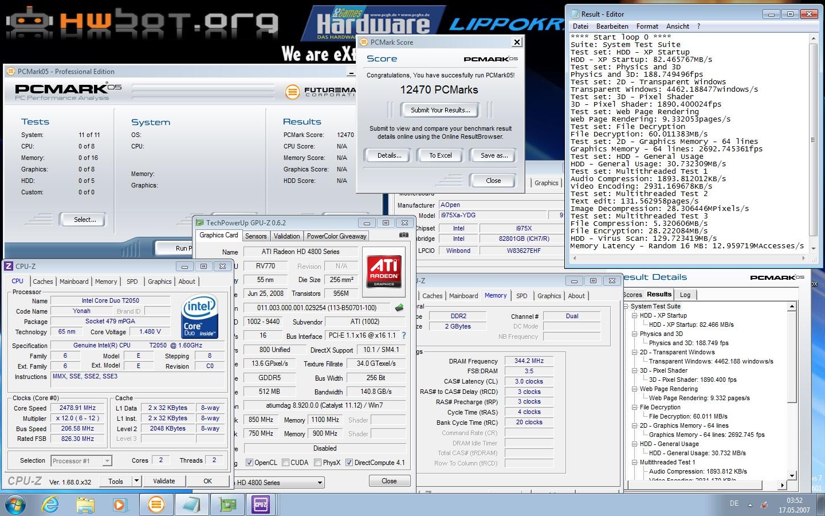This screenshot has height=516, width=825.
Task: Click the Select... button in PCMark05
Action: [85, 220]
